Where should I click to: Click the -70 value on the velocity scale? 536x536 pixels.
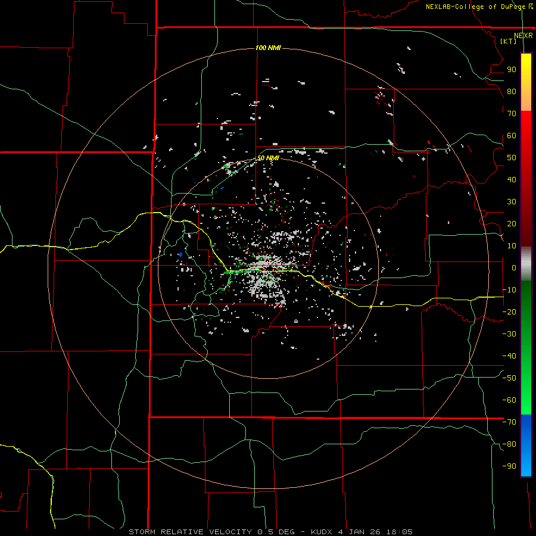coord(509,422)
